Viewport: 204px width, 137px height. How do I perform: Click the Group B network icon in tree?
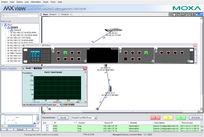(x=12, y=30)
